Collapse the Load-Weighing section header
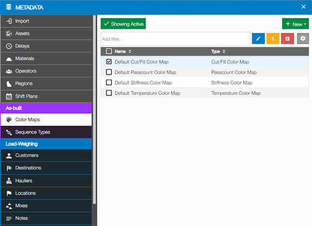The height and width of the screenshot is (226, 312). 46,144
